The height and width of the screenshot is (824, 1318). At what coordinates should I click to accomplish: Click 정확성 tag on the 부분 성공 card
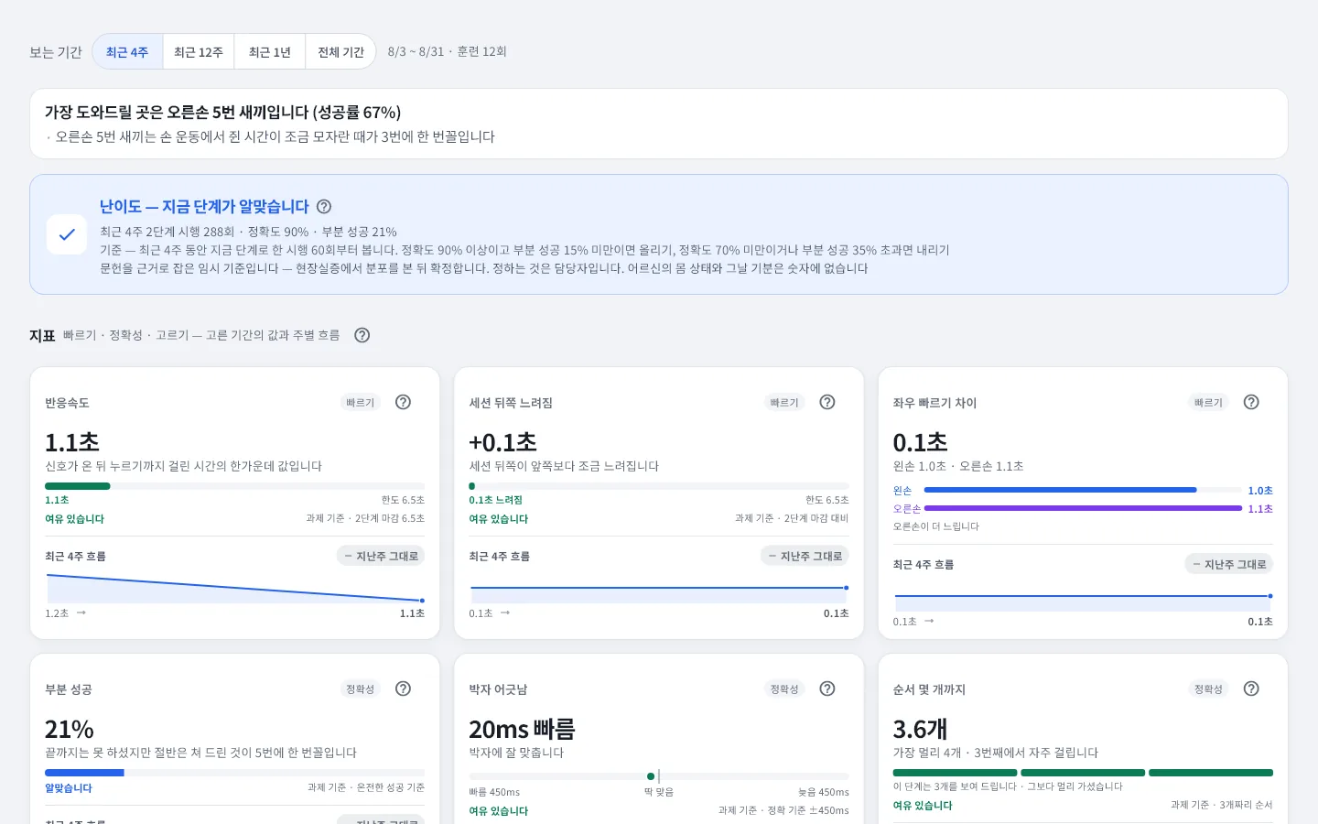click(x=361, y=689)
